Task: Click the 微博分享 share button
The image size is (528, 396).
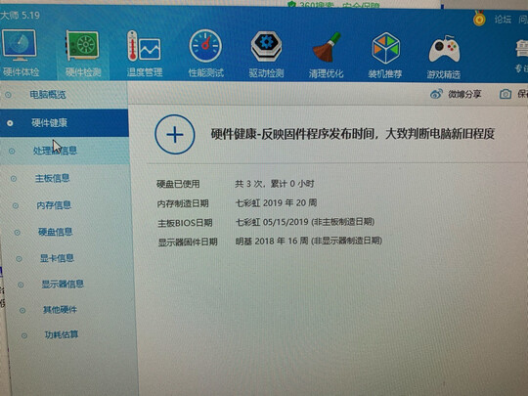Action: tap(456, 94)
